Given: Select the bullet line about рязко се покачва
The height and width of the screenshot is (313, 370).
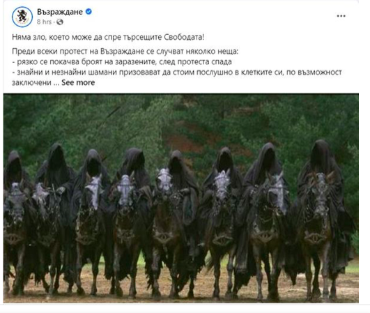Looking at the screenshot, I should point(122,62).
